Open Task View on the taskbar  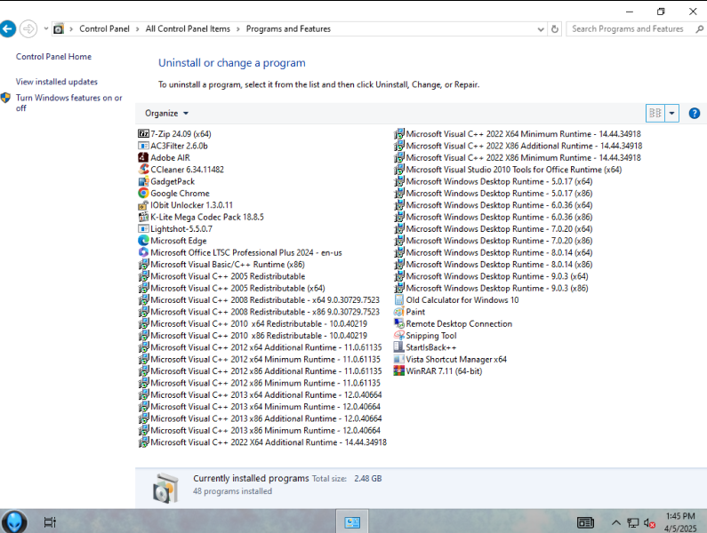coord(50,522)
